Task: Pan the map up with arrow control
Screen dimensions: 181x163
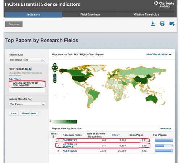Action: click(55, 64)
